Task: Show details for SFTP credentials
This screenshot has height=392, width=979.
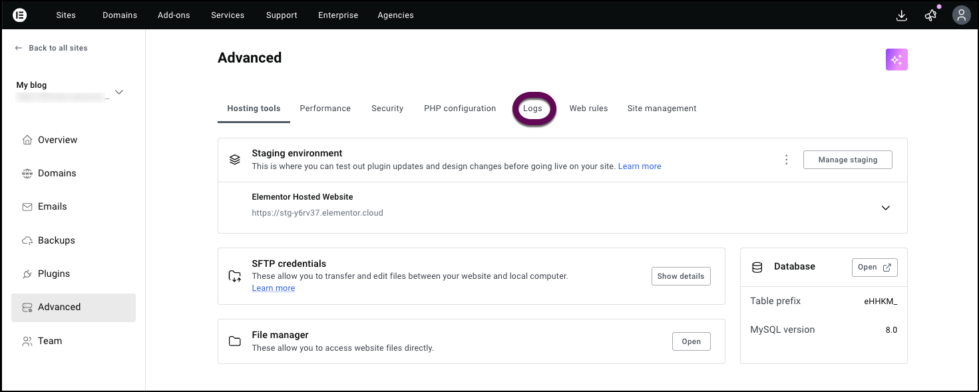Action: 680,276
